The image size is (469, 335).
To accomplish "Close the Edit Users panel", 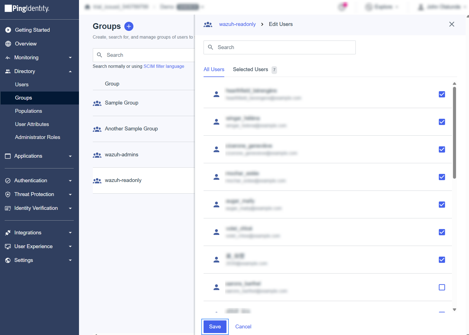I will (452, 24).
